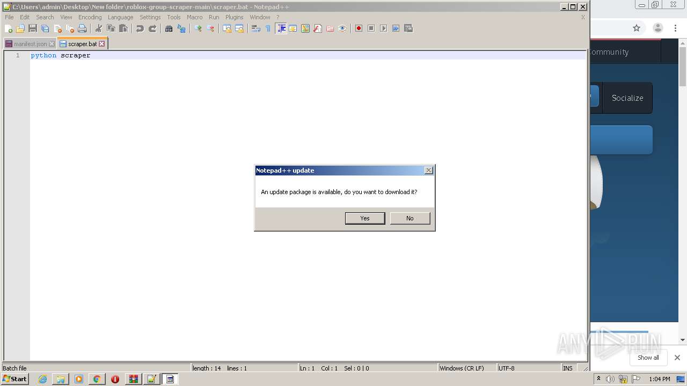The width and height of the screenshot is (687, 386).
Task: Open the Edit menu
Action: pyautogui.click(x=25, y=17)
